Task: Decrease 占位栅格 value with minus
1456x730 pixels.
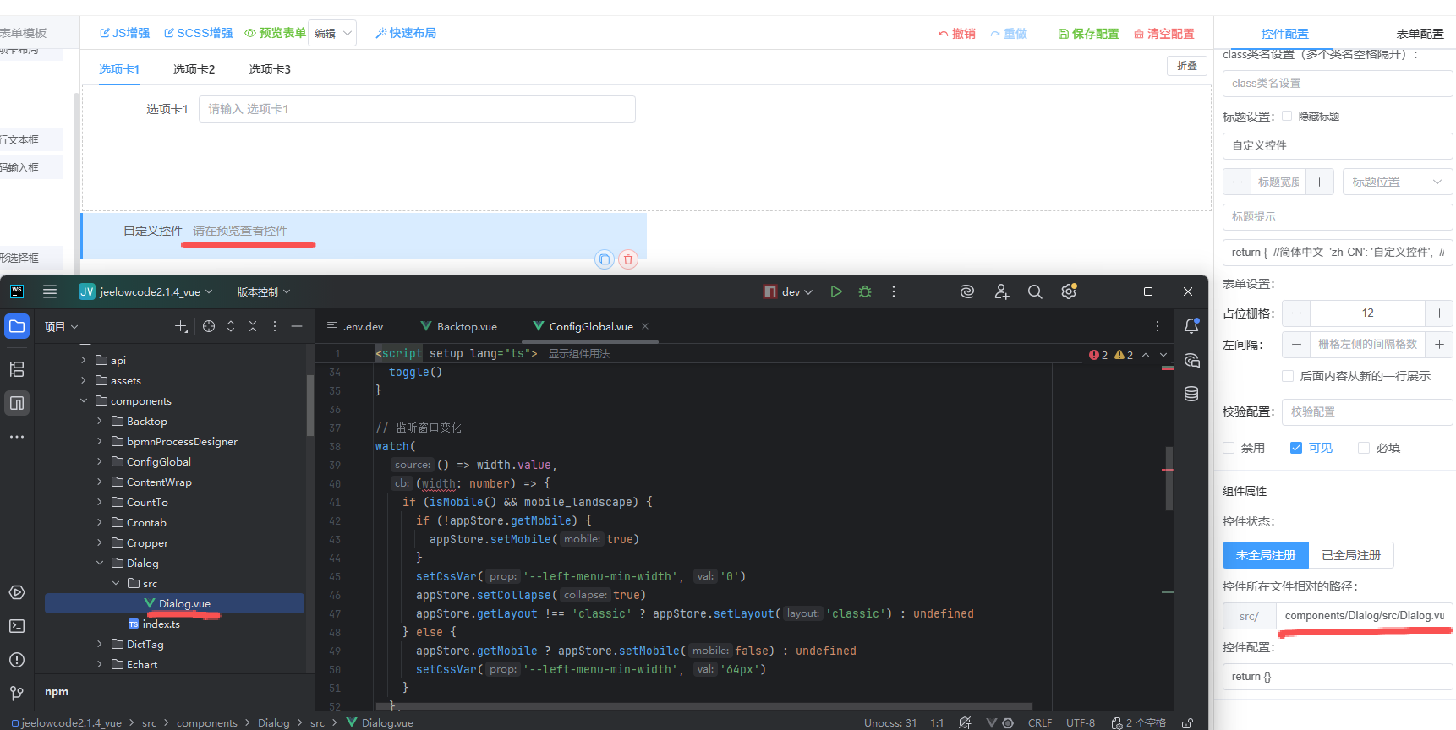Action: coord(1296,313)
